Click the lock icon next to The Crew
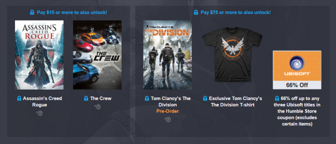 (86, 98)
